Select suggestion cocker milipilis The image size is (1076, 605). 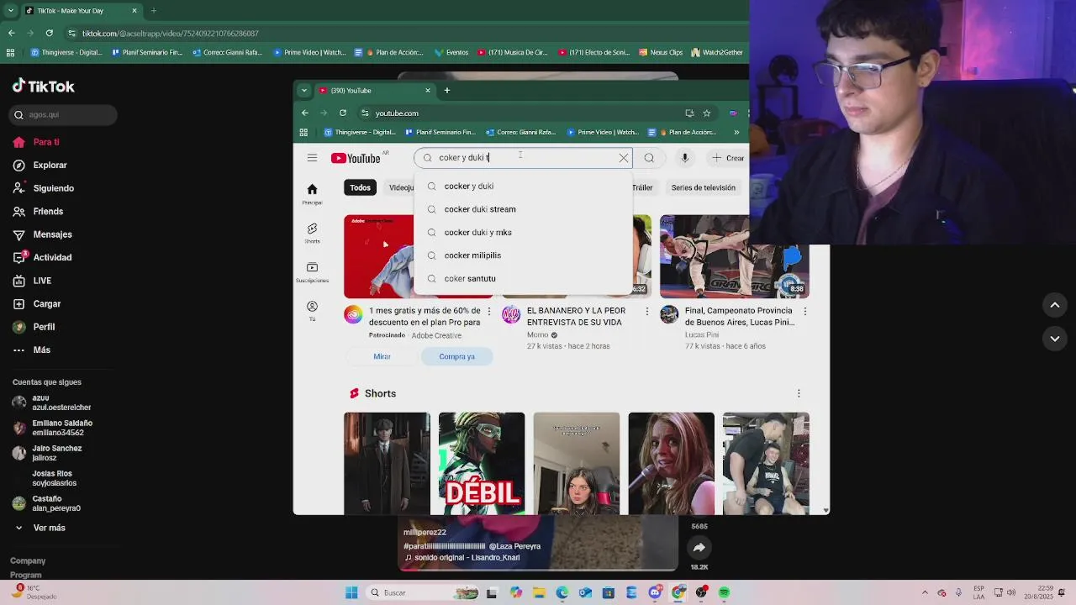pos(523,255)
